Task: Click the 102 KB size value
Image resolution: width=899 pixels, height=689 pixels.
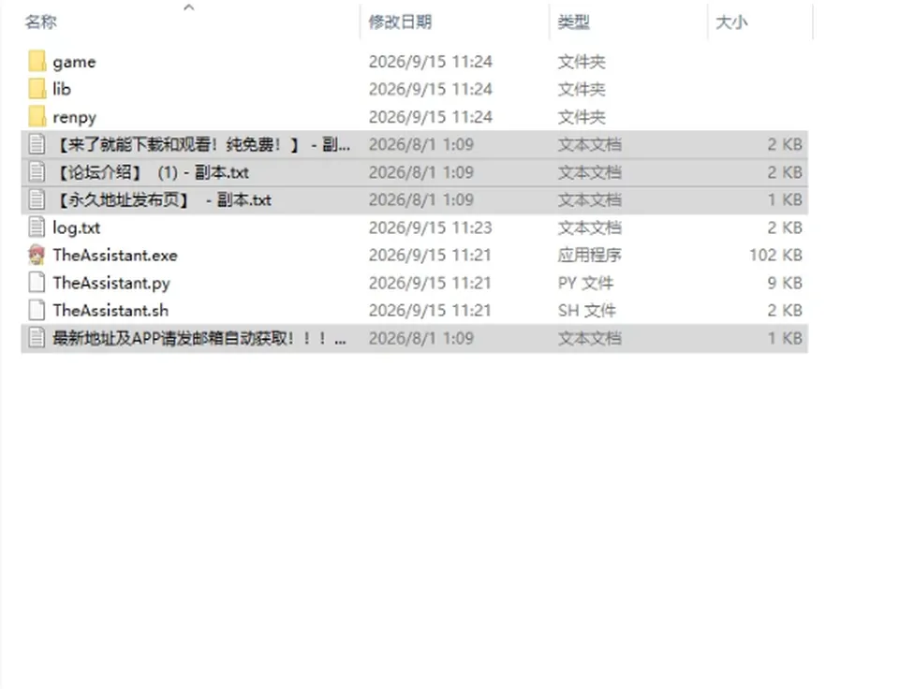Action: [775, 255]
